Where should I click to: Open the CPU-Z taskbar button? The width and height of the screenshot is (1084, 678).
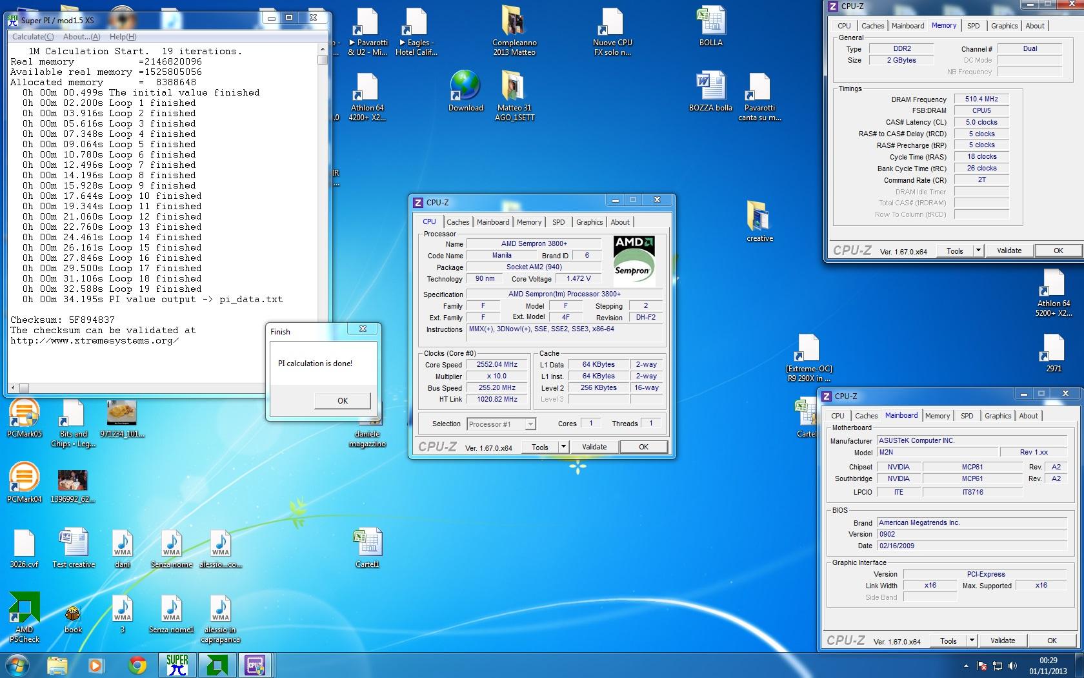click(x=256, y=665)
